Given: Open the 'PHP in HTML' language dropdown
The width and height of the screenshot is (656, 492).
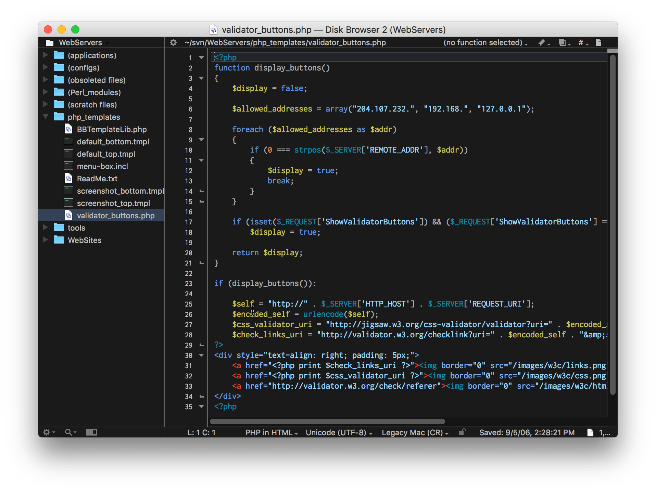Looking at the screenshot, I should coord(271,432).
